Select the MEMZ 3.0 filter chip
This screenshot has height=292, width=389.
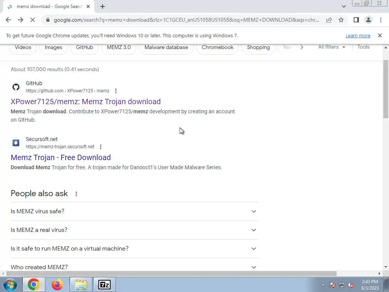click(x=119, y=48)
